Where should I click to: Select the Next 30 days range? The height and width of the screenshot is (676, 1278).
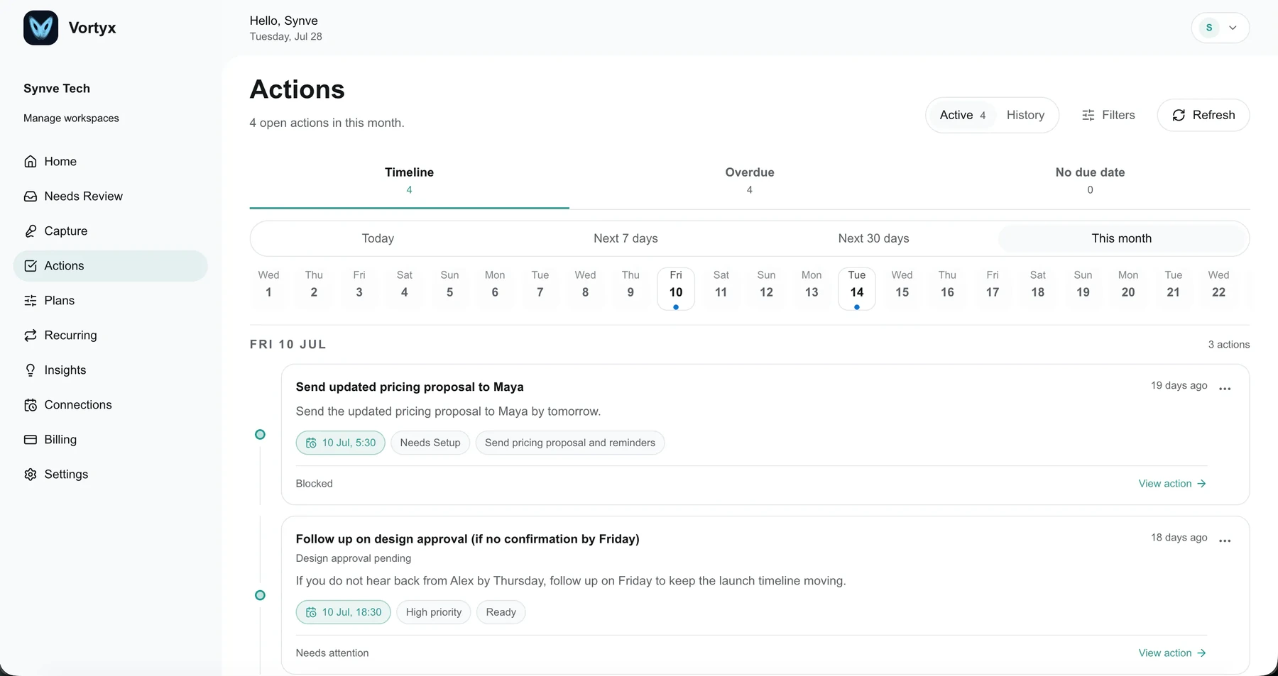pyautogui.click(x=873, y=238)
